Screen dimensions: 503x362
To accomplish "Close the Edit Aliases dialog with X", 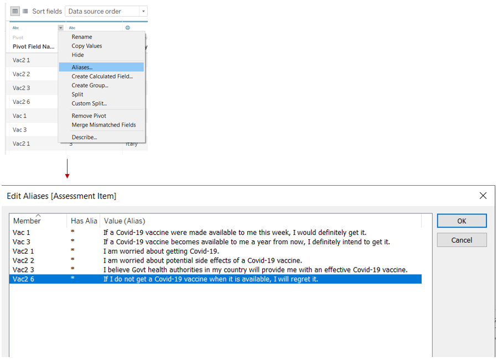I will tap(483, 196).
